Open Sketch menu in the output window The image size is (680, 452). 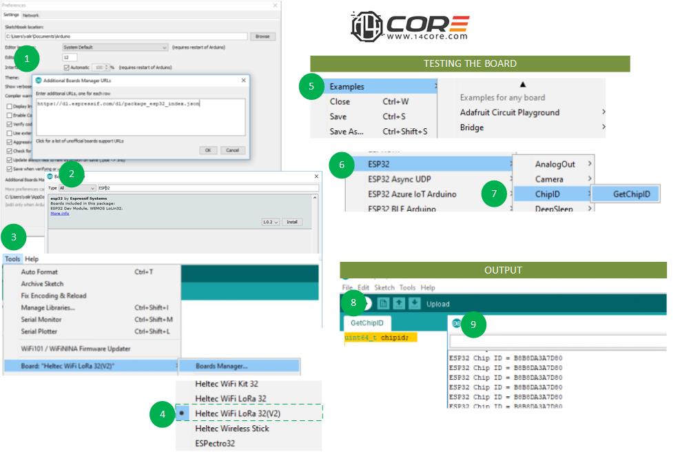(x=384, y=287)
